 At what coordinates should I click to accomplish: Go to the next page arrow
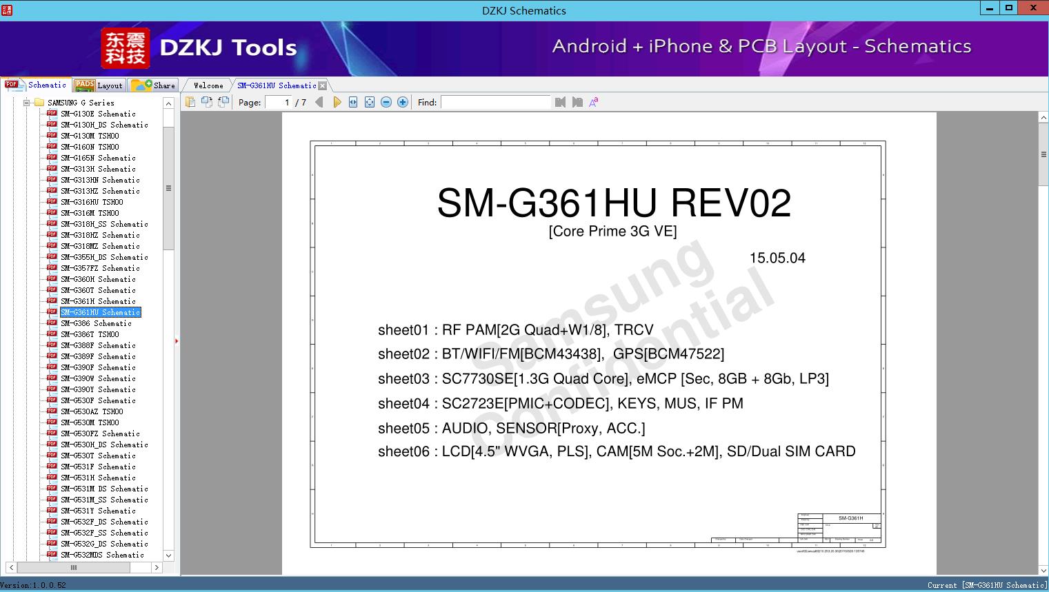[x=337, y=102]
